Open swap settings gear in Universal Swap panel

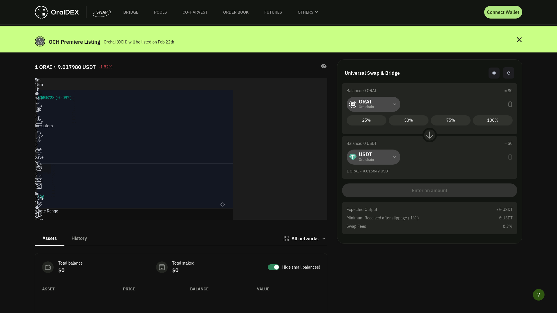tap(494, 73)
